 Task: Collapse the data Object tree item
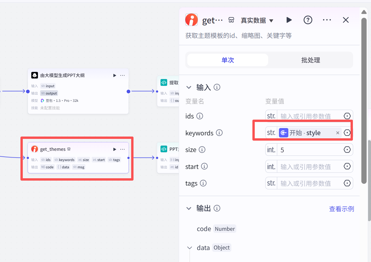pos(190,248)
